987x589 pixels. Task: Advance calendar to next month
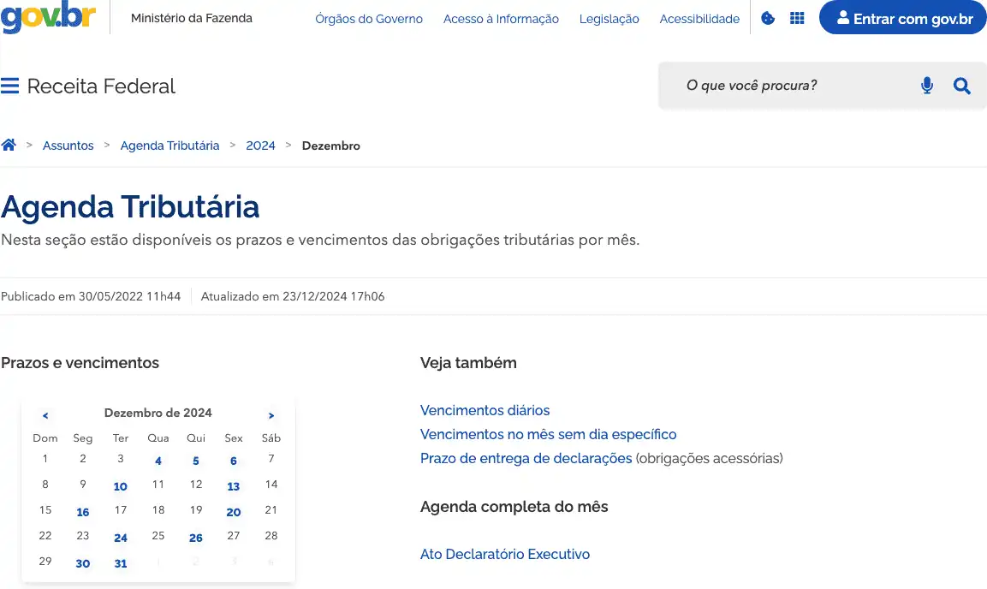271,415
